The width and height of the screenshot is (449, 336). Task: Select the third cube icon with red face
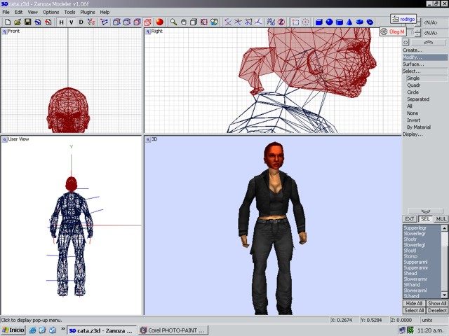(x=138, y=22)
